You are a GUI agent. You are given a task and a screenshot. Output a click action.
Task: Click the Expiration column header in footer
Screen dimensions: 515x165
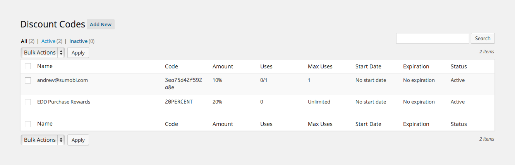click(416, 124)
